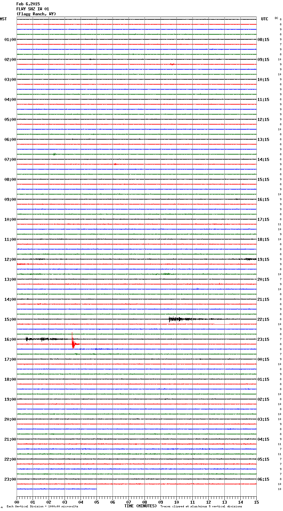Click minute 12 on the time axis
283x511 pixels.
[208, 502]
